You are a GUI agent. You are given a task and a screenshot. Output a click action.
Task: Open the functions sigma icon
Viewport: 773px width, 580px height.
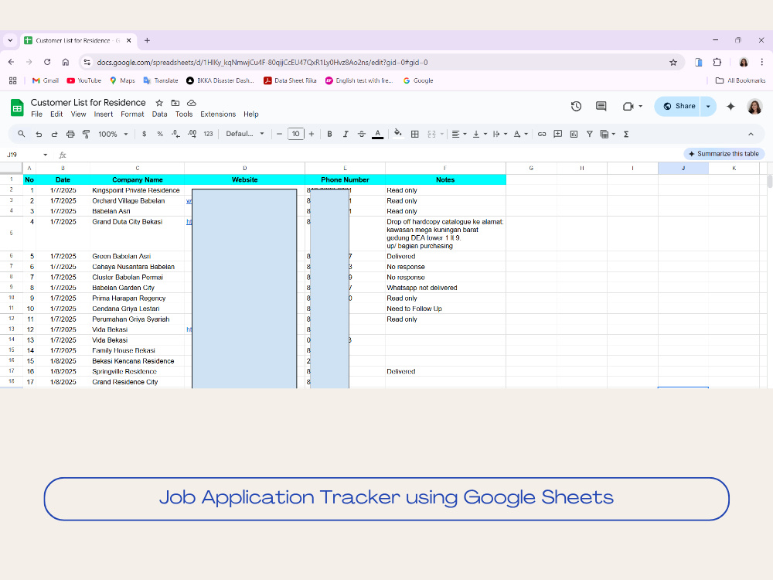click(626, 134)
